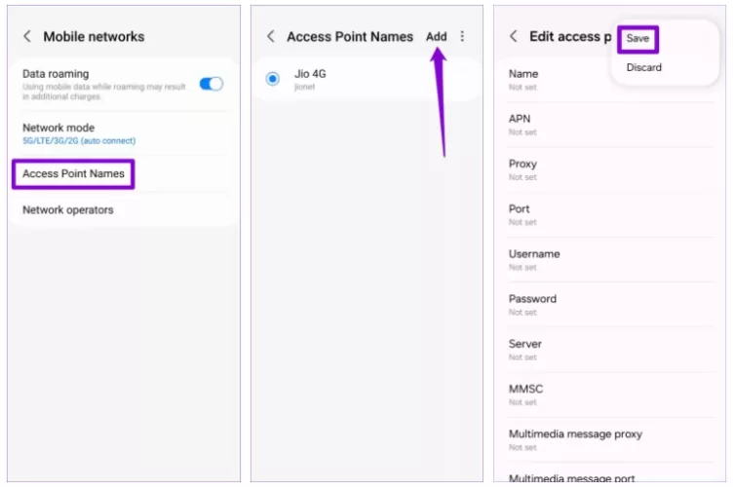Screen dimensions: 733x487
Task: Go back from Edit access point screen
Action: (514, 37)
